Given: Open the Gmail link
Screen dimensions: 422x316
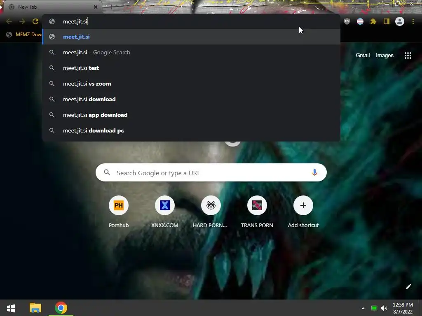Looking at the screenshot, I should coord(363,56).
